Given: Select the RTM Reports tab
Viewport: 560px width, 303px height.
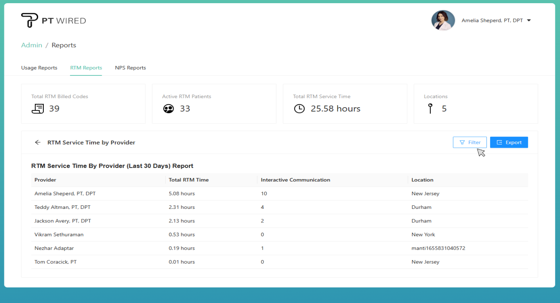Looking at the screenshot, I should coord(86,68).
